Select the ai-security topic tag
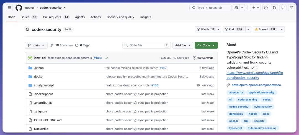This screenshot has height=135, width=299. 236,93
